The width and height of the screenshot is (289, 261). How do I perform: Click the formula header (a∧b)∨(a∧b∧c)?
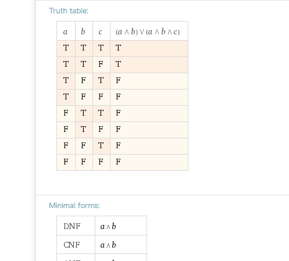coord(148,31)
